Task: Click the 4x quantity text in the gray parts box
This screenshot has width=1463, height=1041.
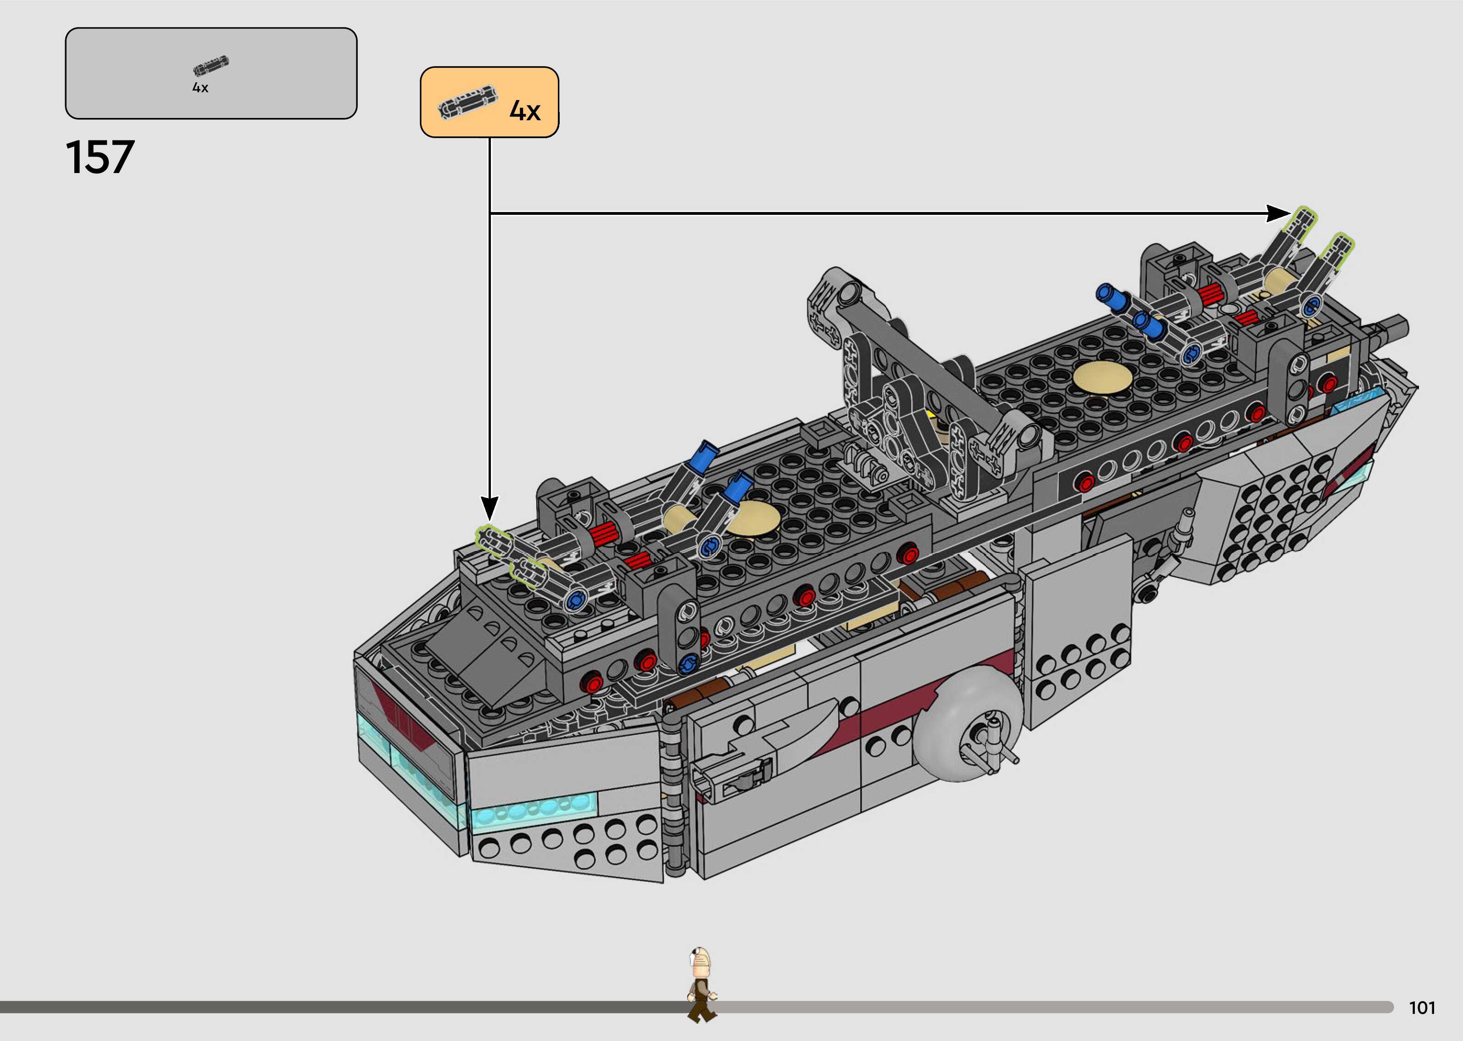Action: pyautogui.click(x=200, y=88)
